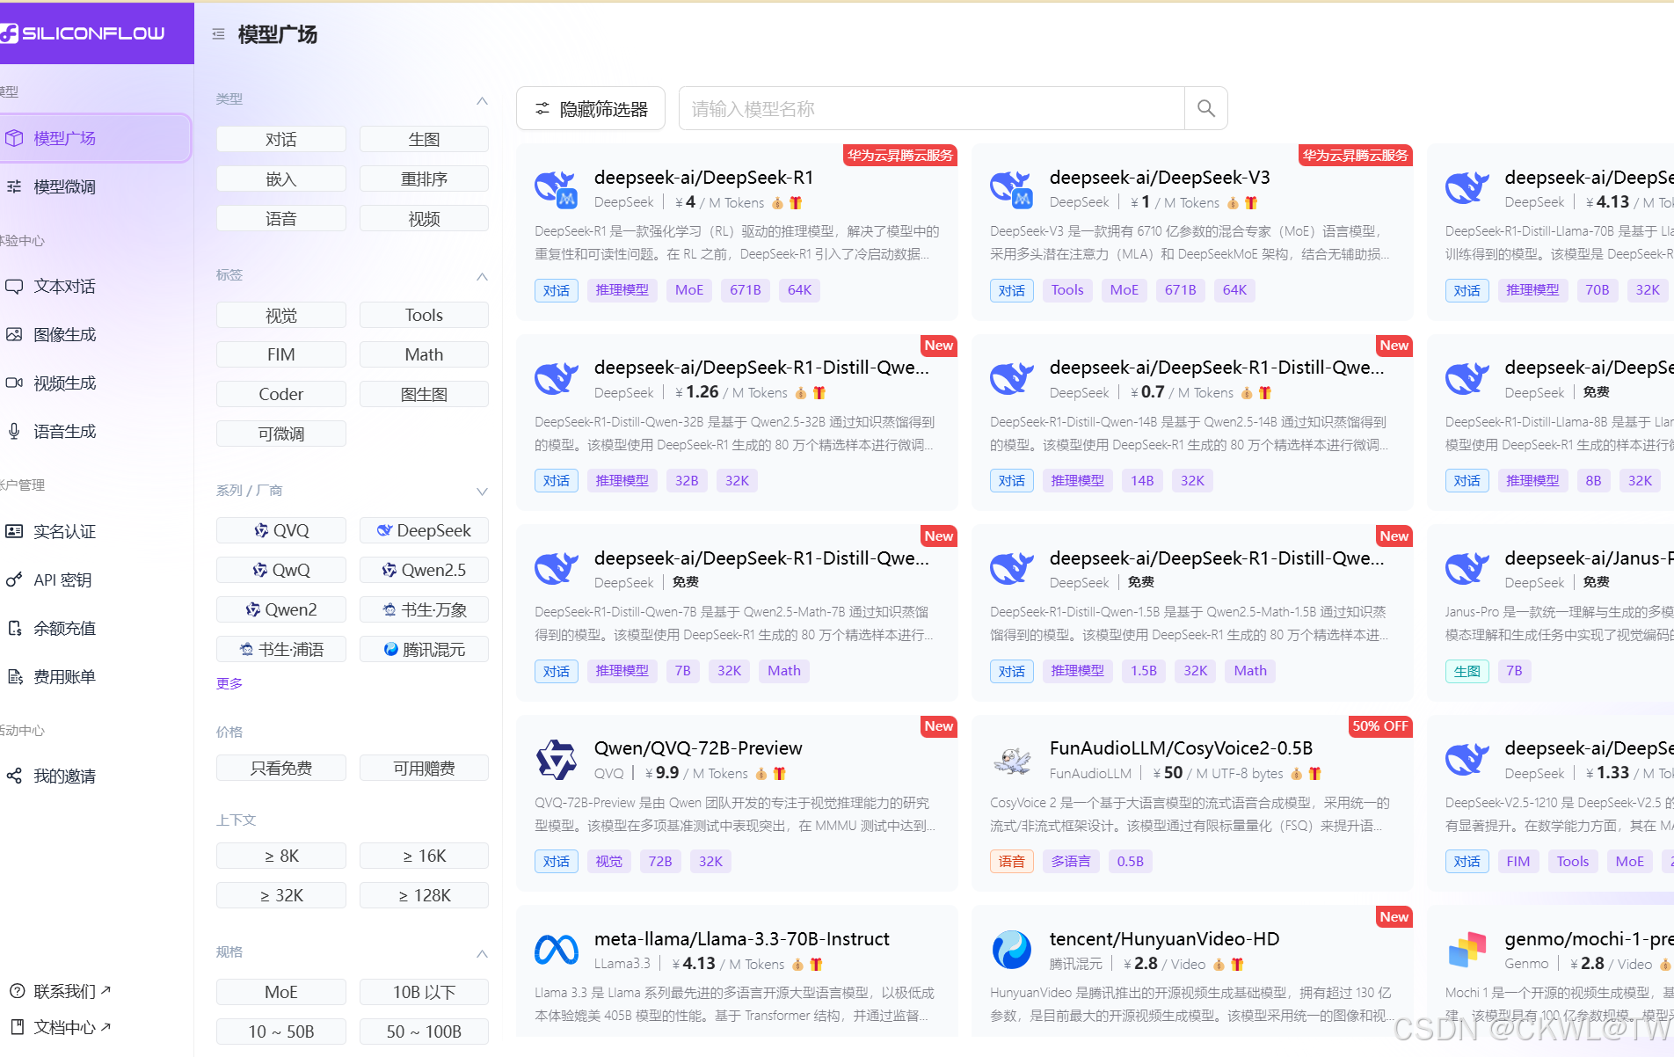Toggle the 可用赠费 price filter

[x=424, y=768]
